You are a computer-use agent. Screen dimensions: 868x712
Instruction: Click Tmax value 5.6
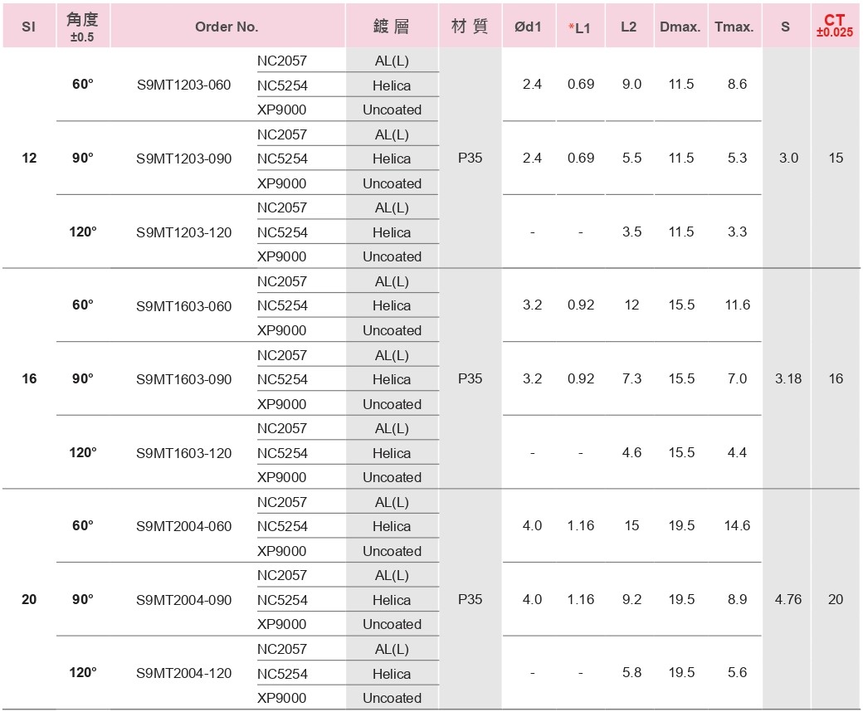738,672
